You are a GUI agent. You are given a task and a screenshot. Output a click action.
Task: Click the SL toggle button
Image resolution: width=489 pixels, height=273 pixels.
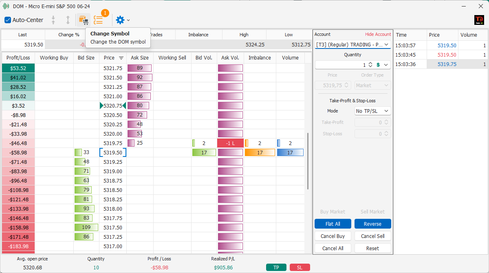click(300, 267)
